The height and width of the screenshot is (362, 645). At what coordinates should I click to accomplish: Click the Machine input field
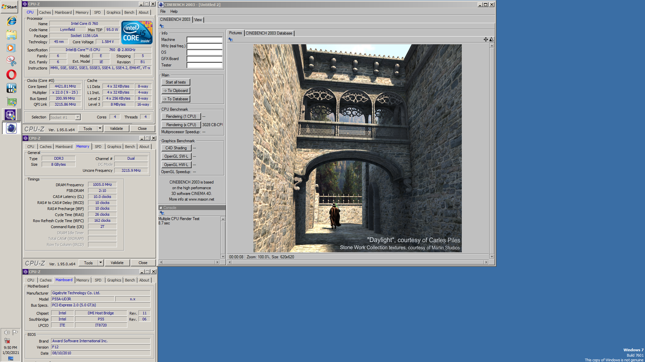click(x=204, y=40)
